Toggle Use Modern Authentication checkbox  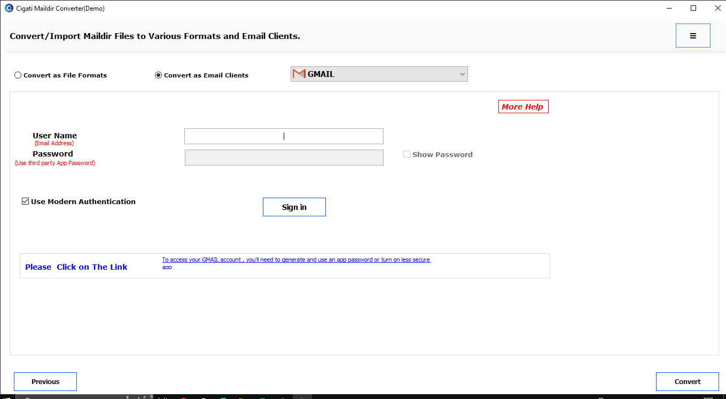pos(25,201)
